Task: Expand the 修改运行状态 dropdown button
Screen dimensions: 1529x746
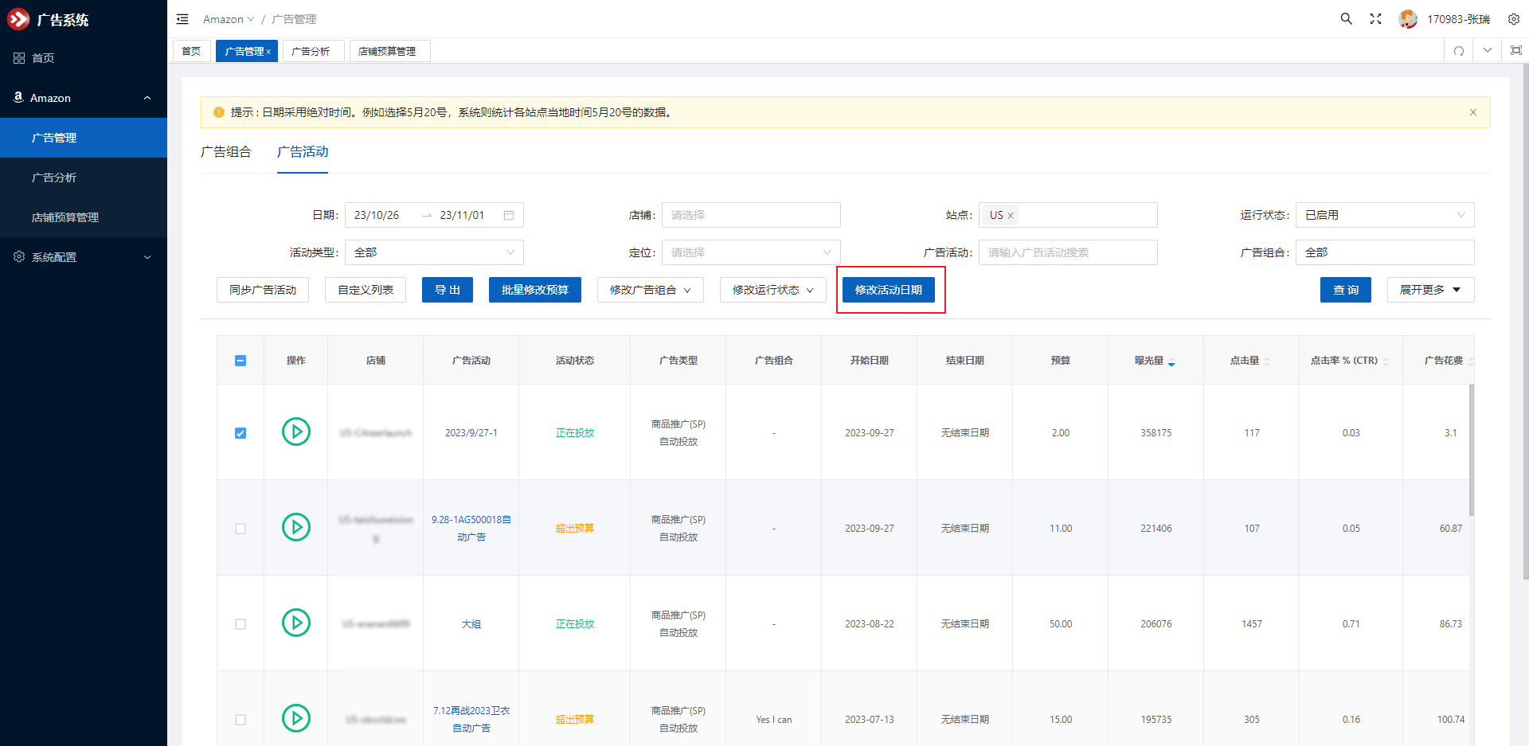Action: [x=772, y=290]
